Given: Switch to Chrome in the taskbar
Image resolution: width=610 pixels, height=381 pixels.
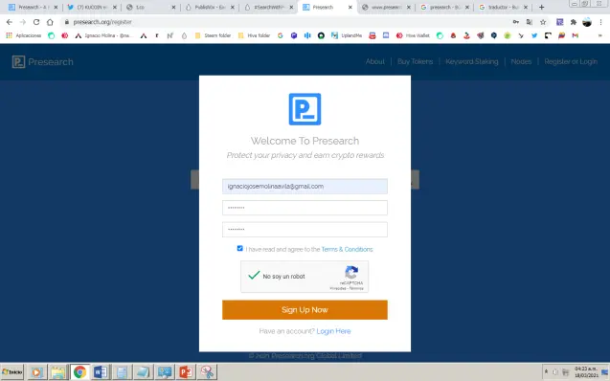Looking at the screenshot, I should (x=79, y=372).
